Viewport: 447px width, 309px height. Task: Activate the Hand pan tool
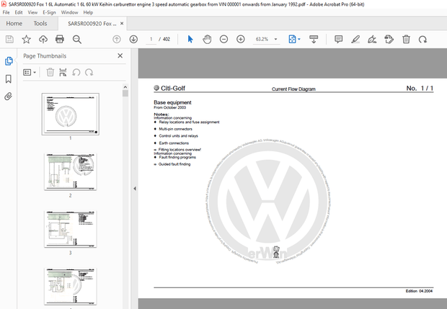click(x=207, y=40)
